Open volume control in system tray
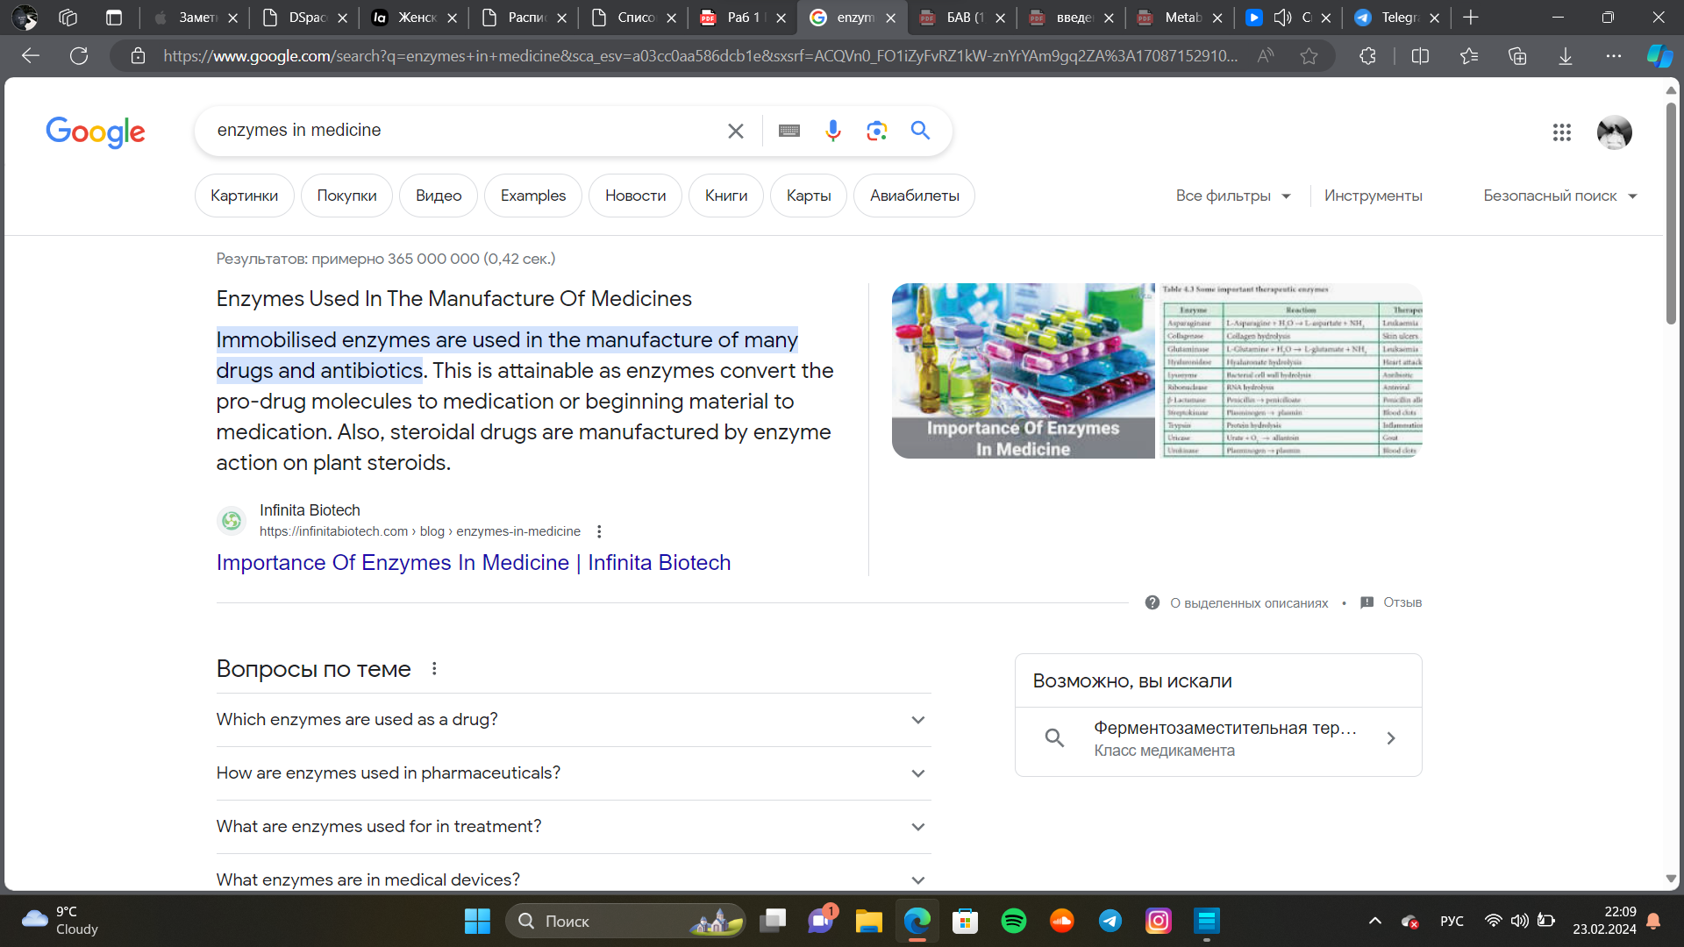 (1519, 921)
